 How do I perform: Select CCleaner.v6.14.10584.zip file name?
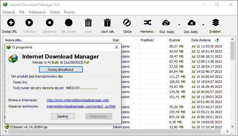click(x=29, y=127)
